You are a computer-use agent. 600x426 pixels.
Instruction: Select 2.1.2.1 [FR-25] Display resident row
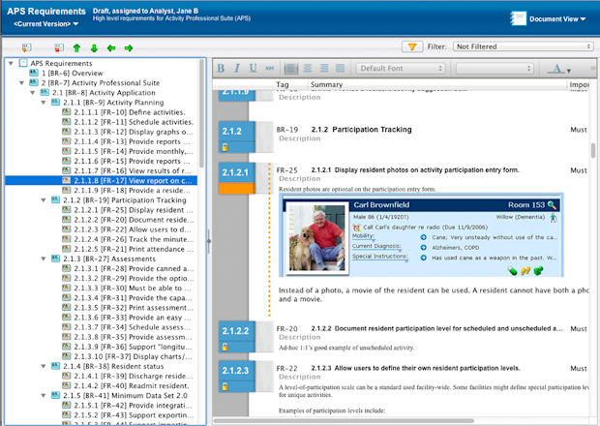[x=134, y=210]
